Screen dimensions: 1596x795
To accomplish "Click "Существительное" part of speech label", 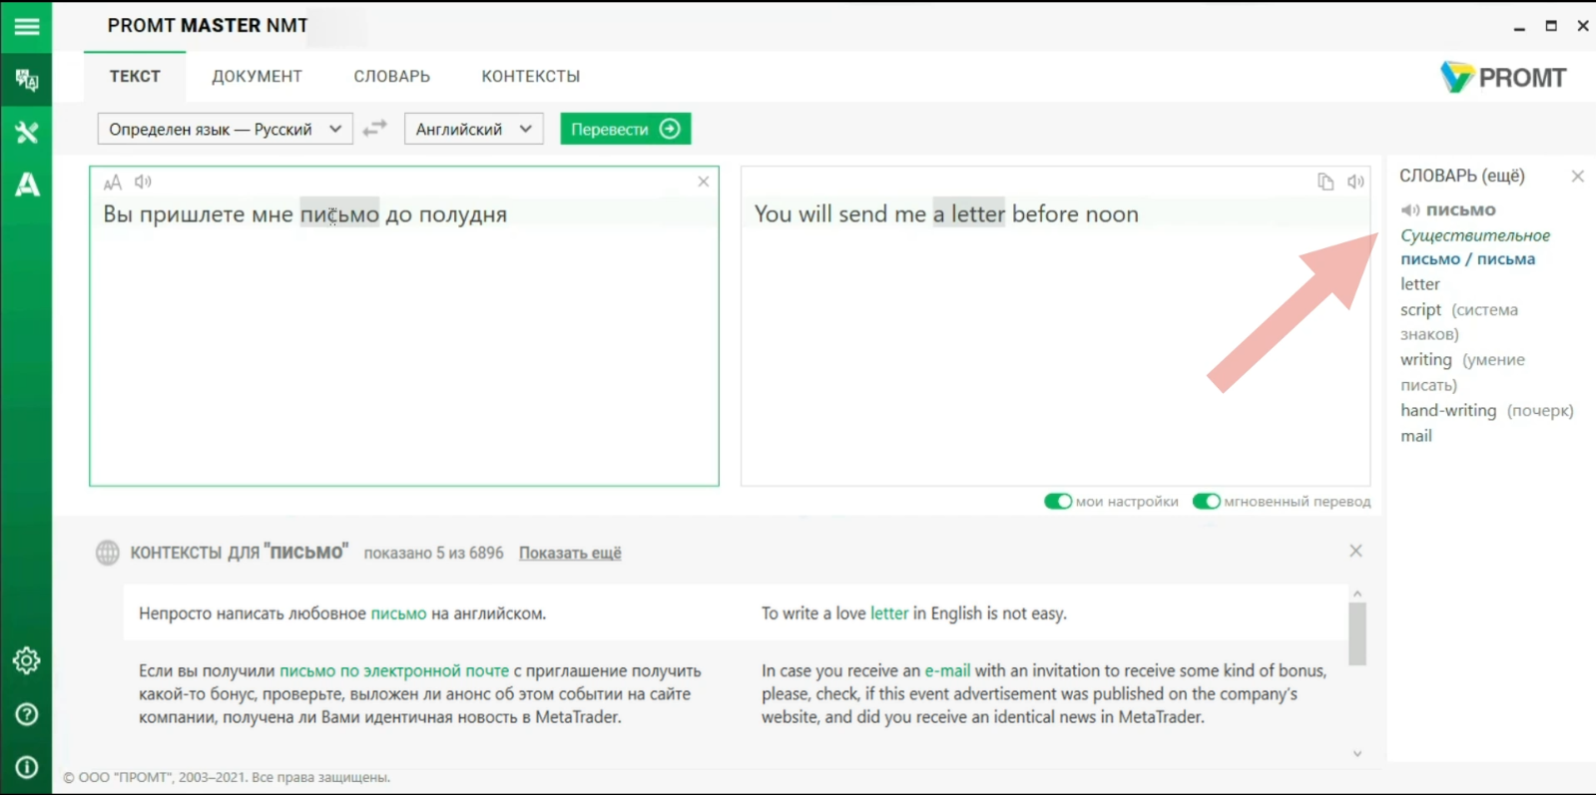I will click(x=1475, y=235).
